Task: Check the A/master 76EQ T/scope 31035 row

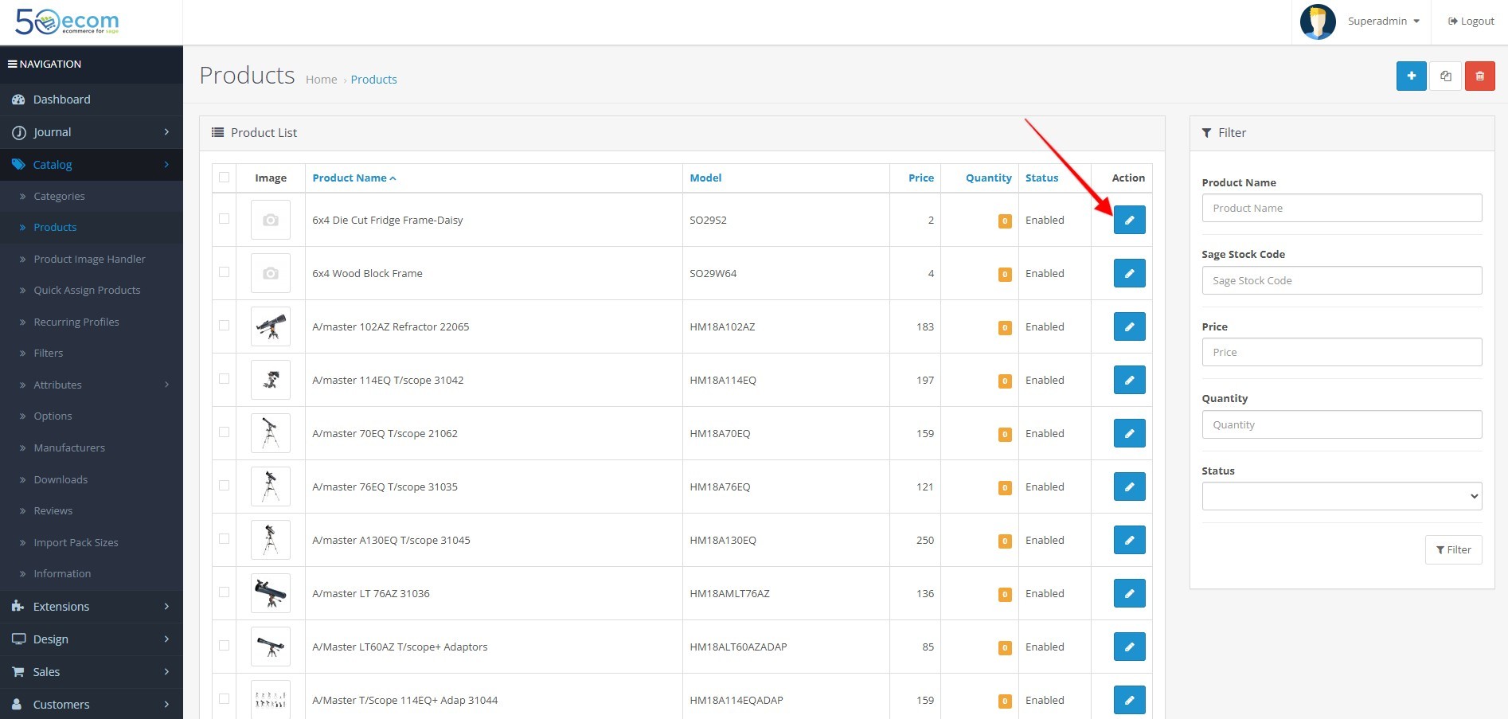Action: [224, 485]
